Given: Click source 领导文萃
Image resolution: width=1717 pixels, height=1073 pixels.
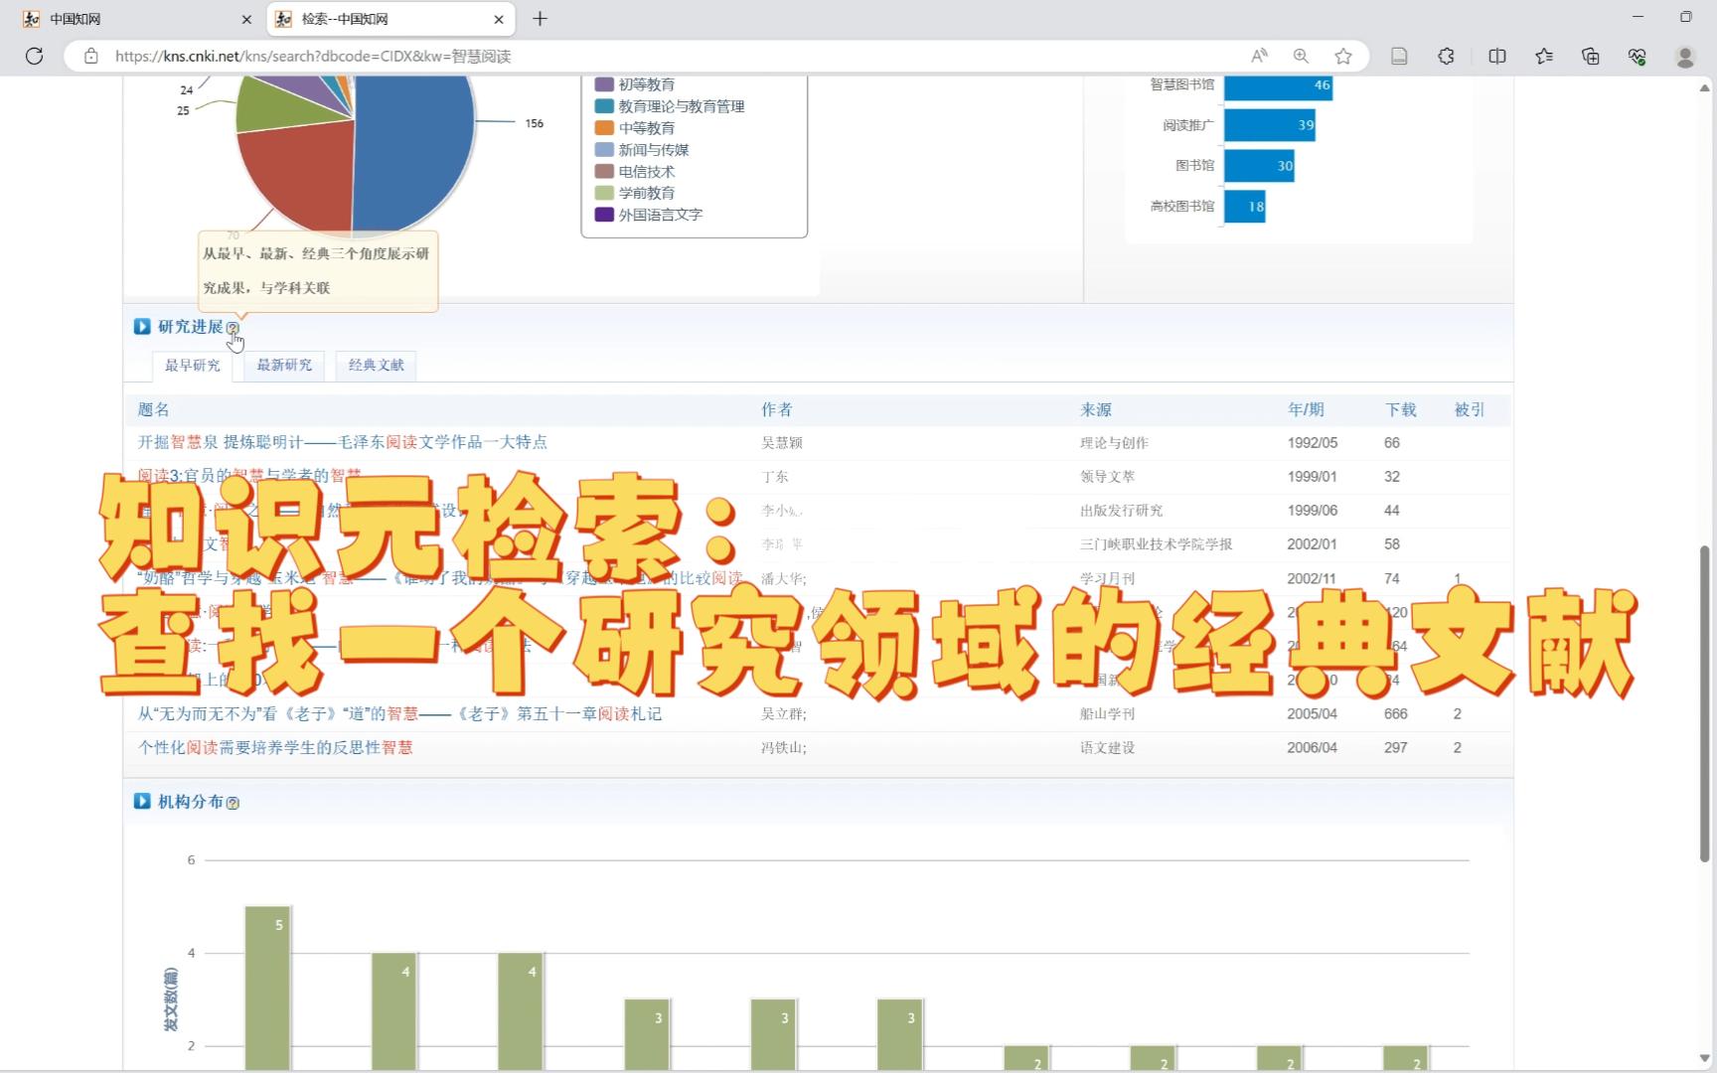Looking at the screenshot, I should (1107, 477).
